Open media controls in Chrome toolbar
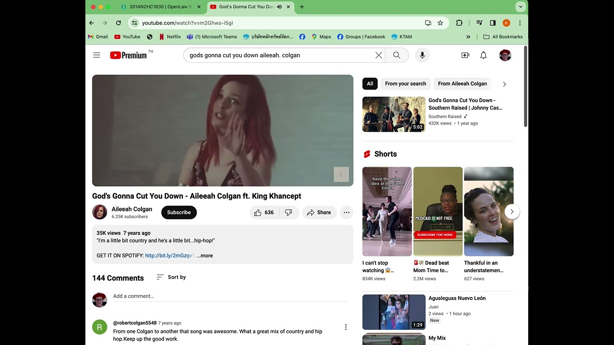Screen dimensions: 614x345 [x=479, y=23]
